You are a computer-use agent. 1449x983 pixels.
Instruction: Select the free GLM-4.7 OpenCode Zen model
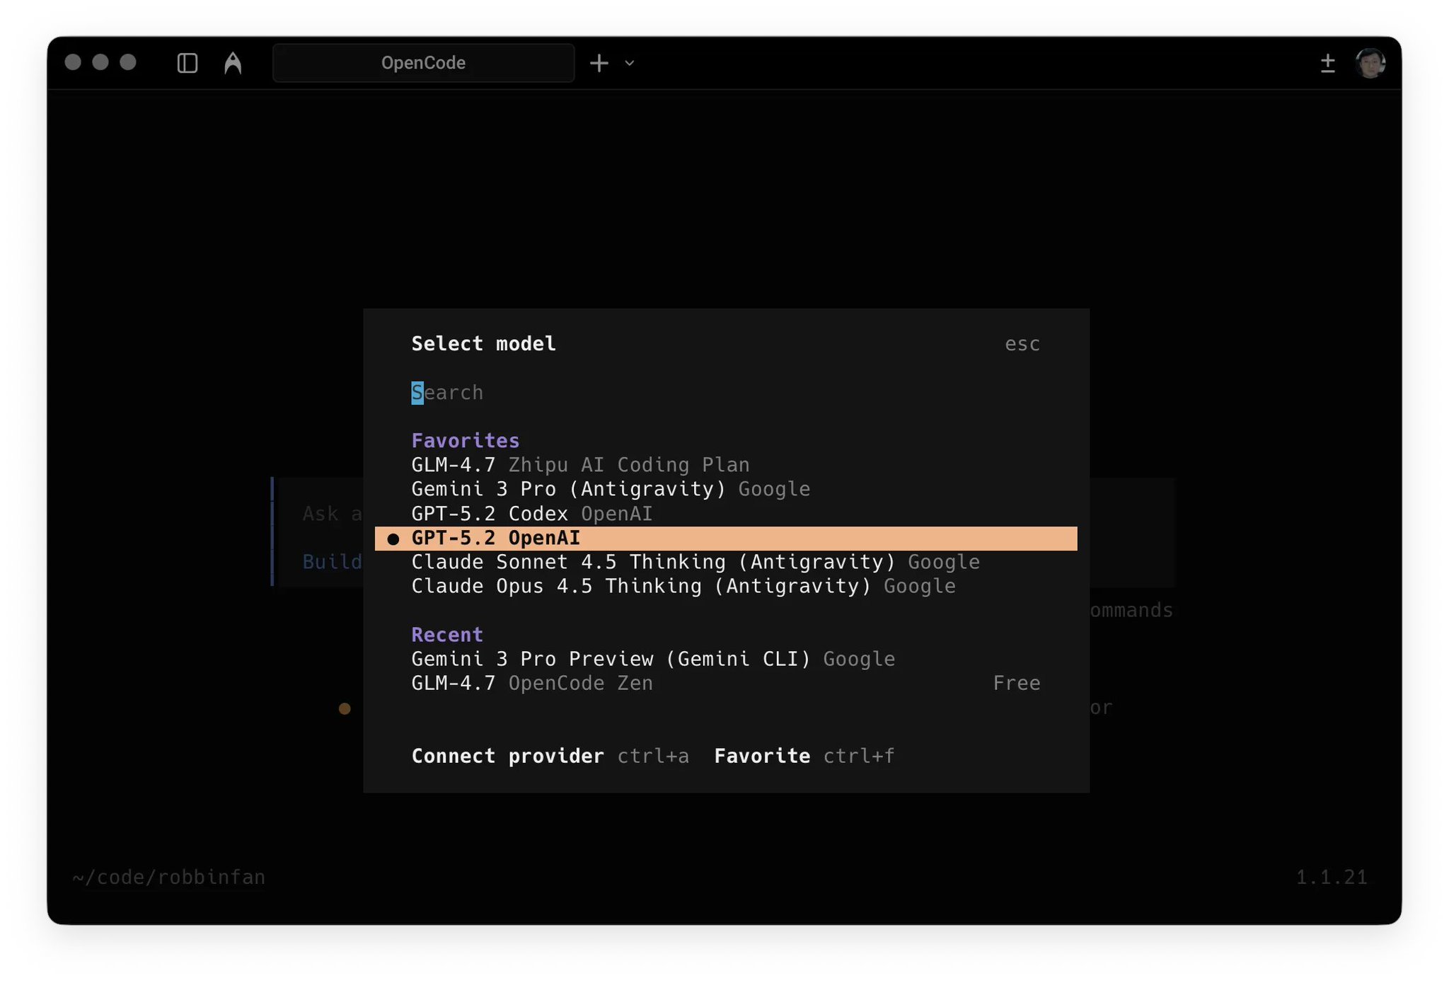point(531,683)
